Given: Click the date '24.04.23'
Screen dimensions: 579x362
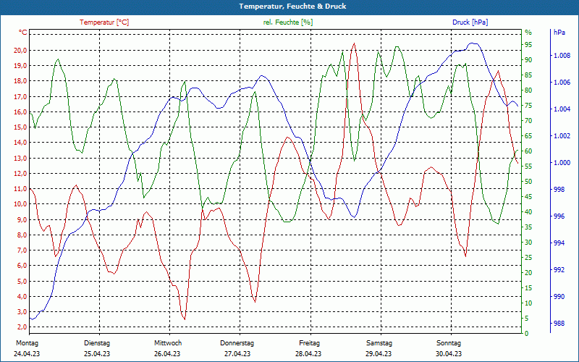Looking at the screenshot, I should [27, 354].
